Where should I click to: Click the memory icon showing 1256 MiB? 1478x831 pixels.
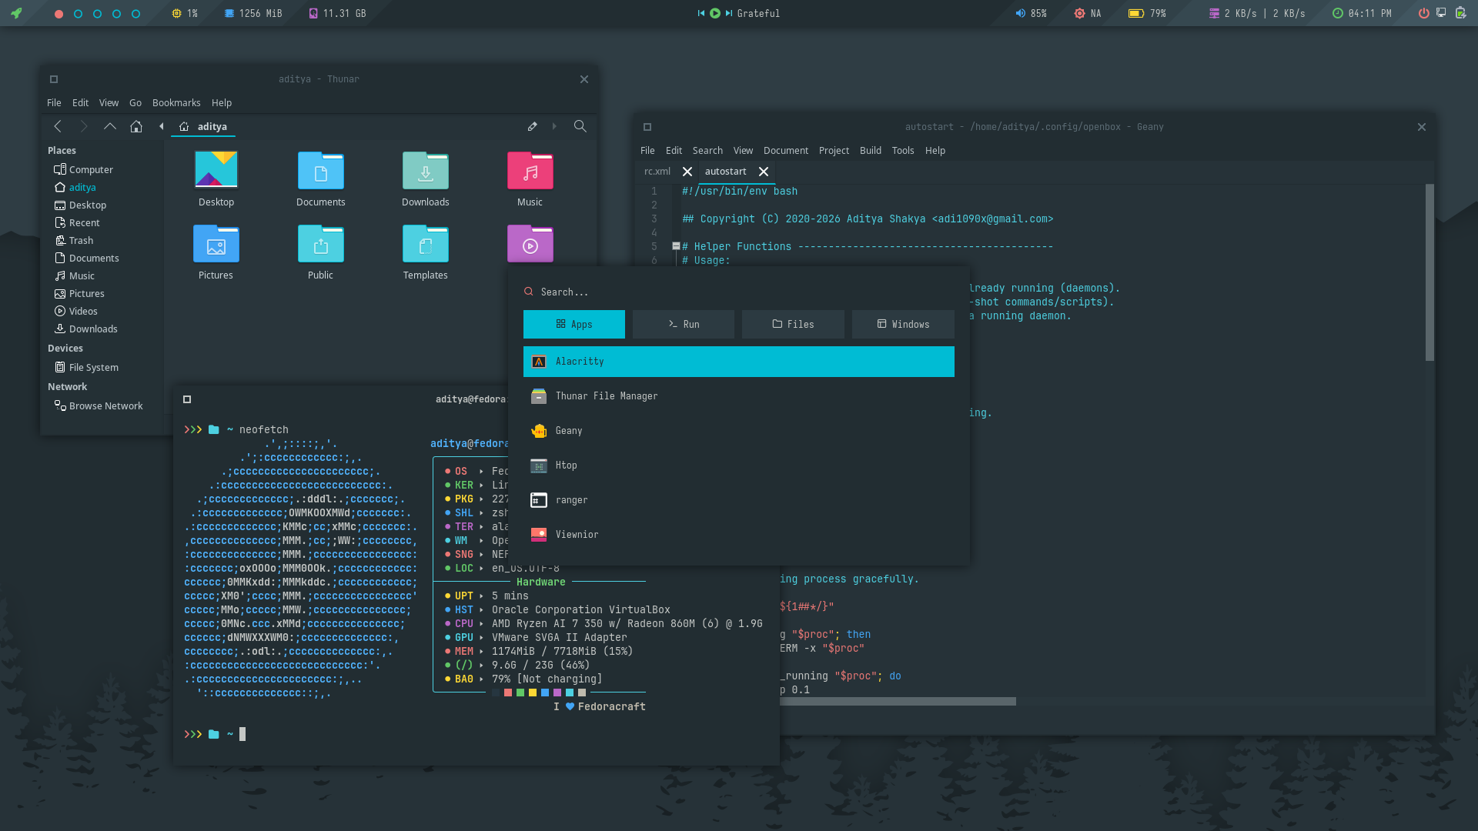click(229, 13)
